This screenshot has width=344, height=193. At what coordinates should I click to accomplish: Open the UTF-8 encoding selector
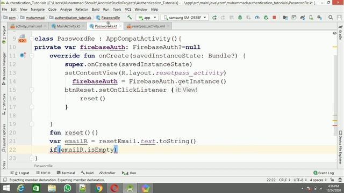pos(300,180)
